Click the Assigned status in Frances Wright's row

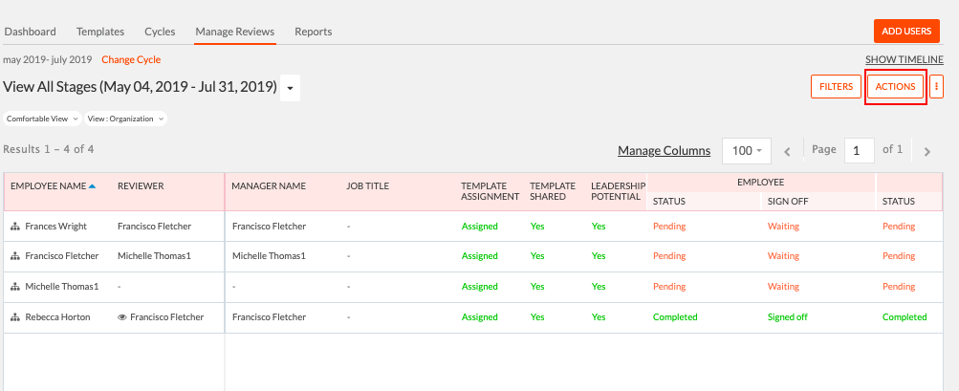[480, 227]
